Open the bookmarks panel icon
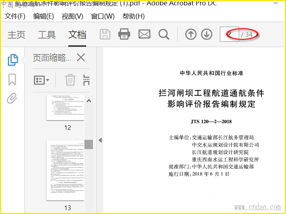This screenshot has width=286, height=214. click(x=12, y=80)
